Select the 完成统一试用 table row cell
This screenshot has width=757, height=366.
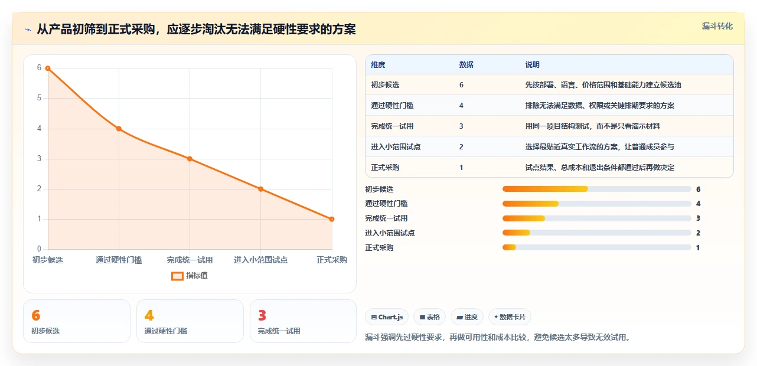pyautogui.click(x=392, y=126)
